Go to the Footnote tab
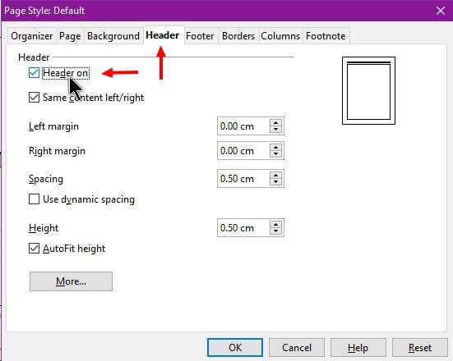 point(326,36)
